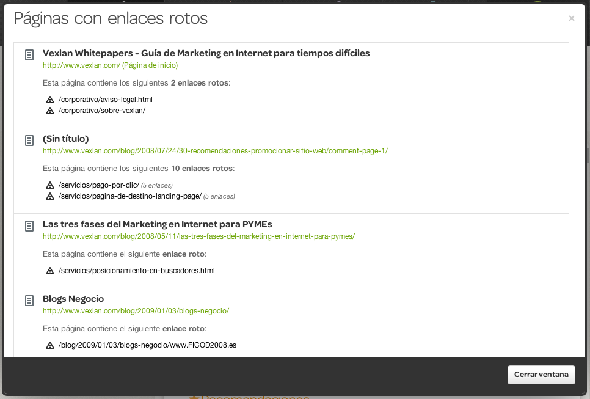
Task: Open the vexlan.com home page link
Action: coord(110,65)
